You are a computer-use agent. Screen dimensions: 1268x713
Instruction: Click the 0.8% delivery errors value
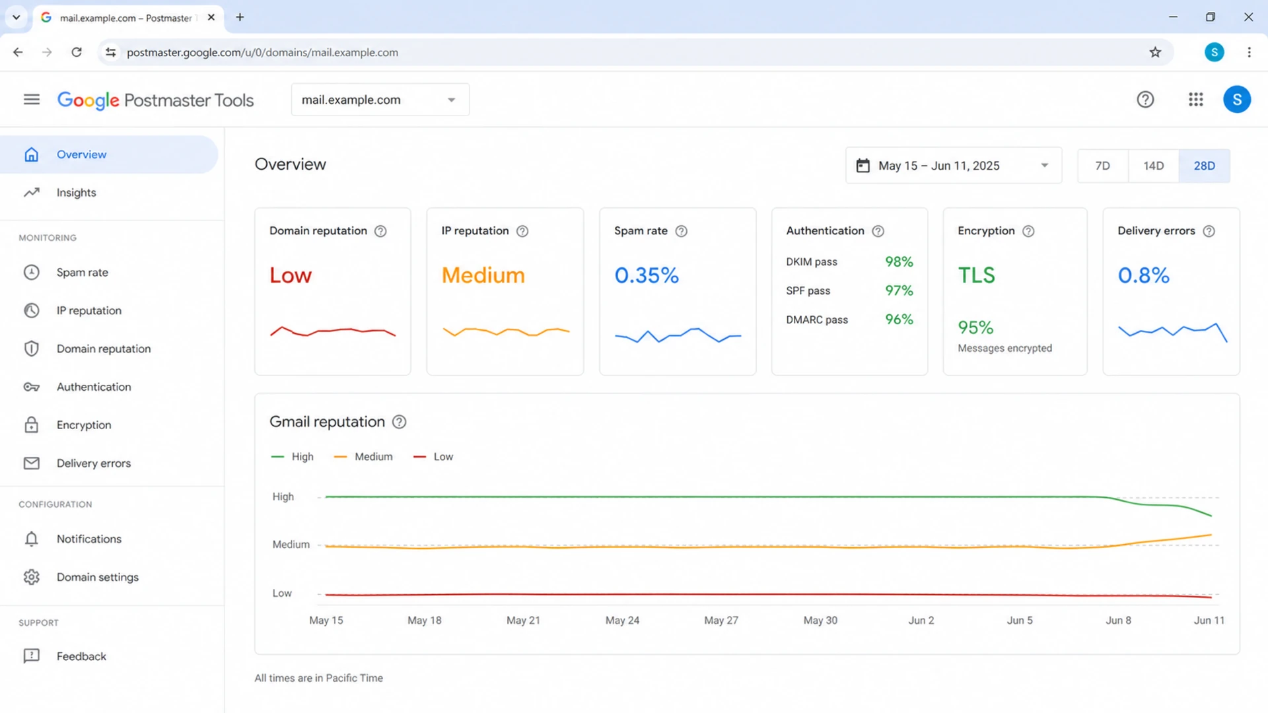1144,275
